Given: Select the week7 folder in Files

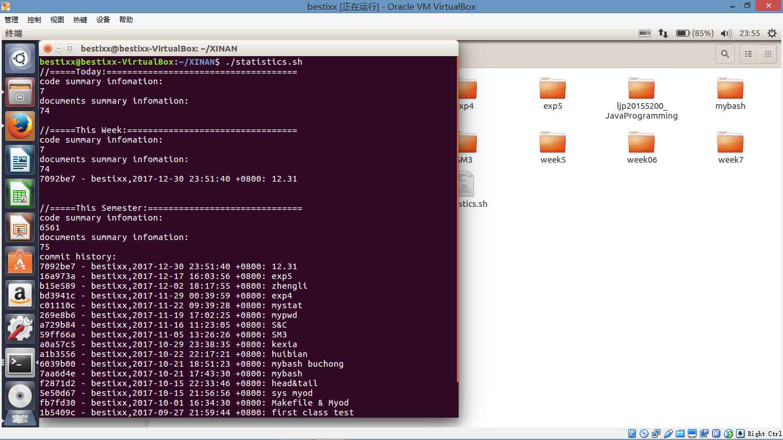Looking at the screenshot, I should click(x=730, y=147).
